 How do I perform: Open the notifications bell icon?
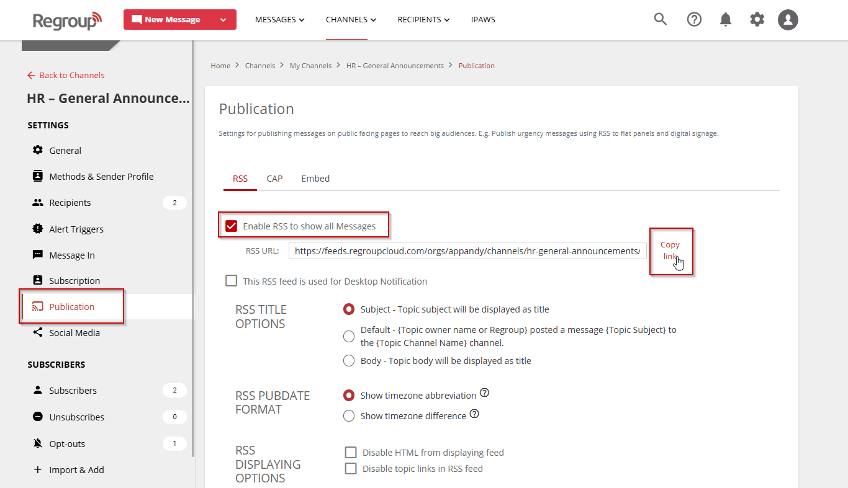[726, 19]
